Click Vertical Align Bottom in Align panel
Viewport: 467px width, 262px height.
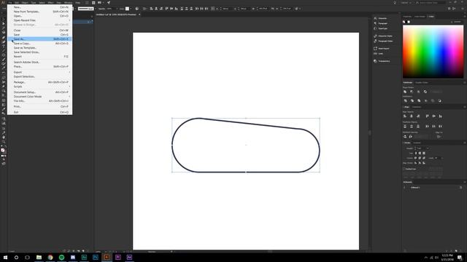click(441, 116)
